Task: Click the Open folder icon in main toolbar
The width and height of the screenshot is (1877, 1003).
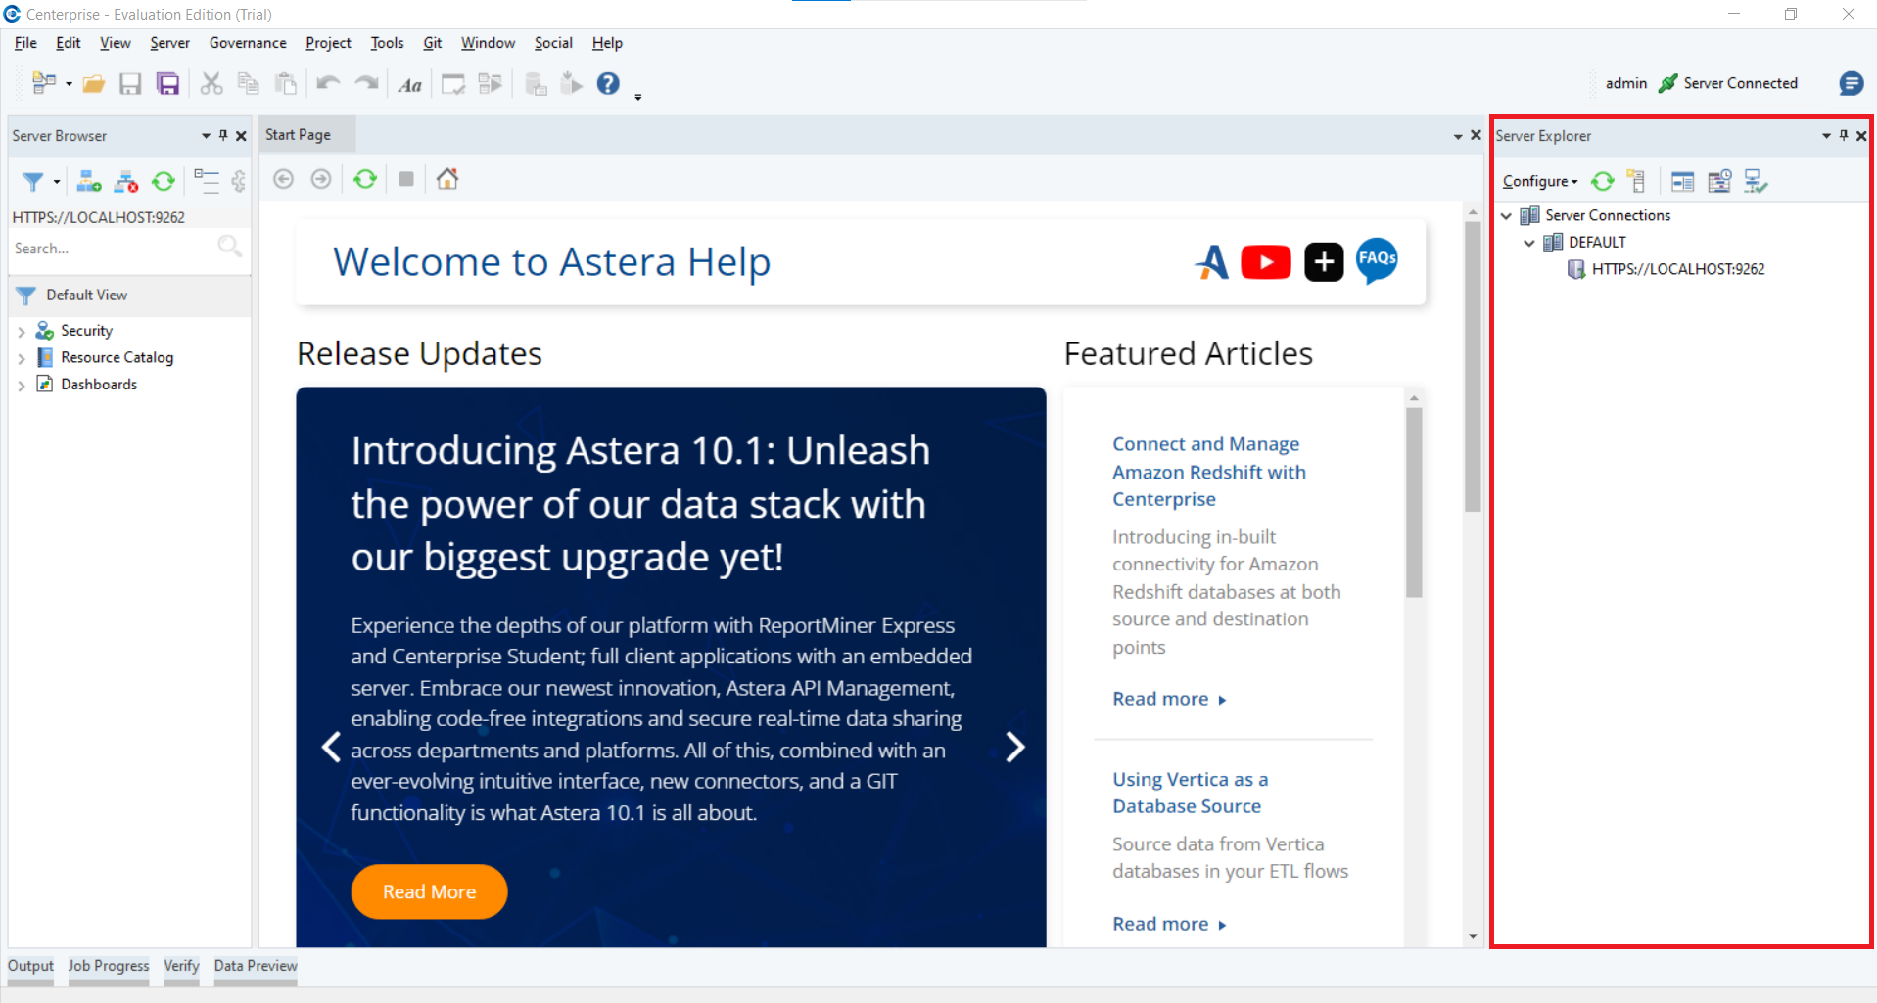Action: 94,84
